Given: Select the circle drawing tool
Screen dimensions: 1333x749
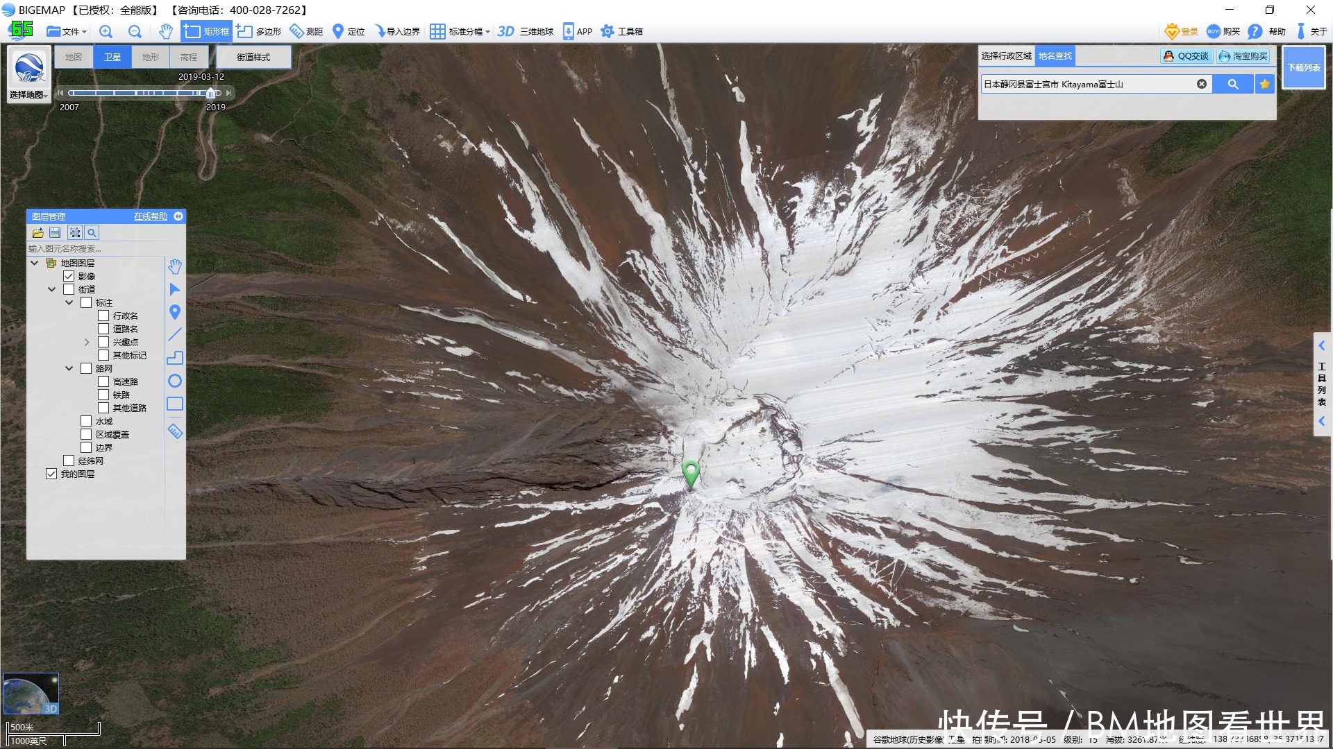Looking at the screenshot, I should pyautogui.click(x=175, y=381).
